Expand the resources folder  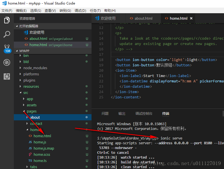click(x=53, y=86)
